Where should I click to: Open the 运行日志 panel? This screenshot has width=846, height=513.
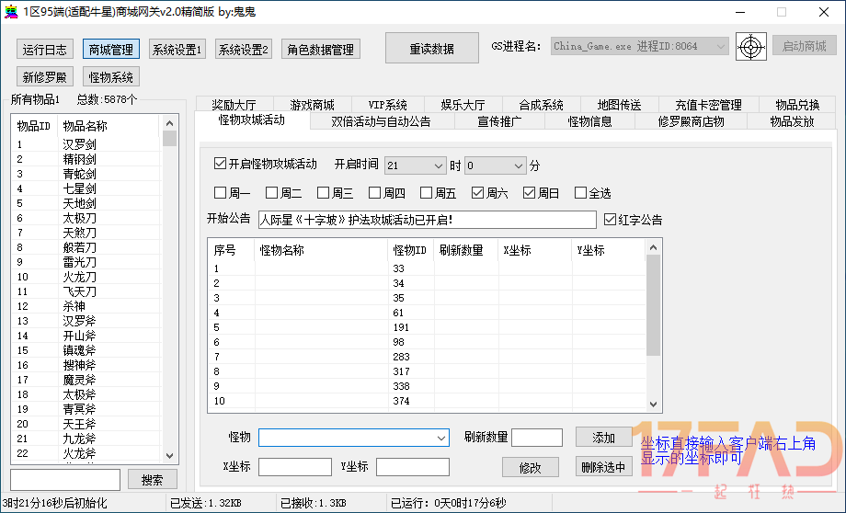[45, 49]
